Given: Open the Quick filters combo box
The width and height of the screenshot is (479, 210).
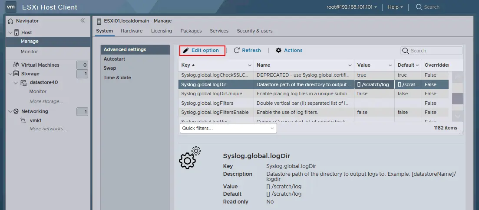Looking at the screenshot, I should [228, 128].
